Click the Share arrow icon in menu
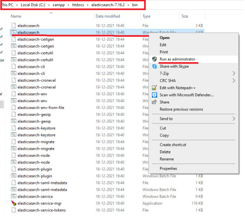 tap(154, 102)
